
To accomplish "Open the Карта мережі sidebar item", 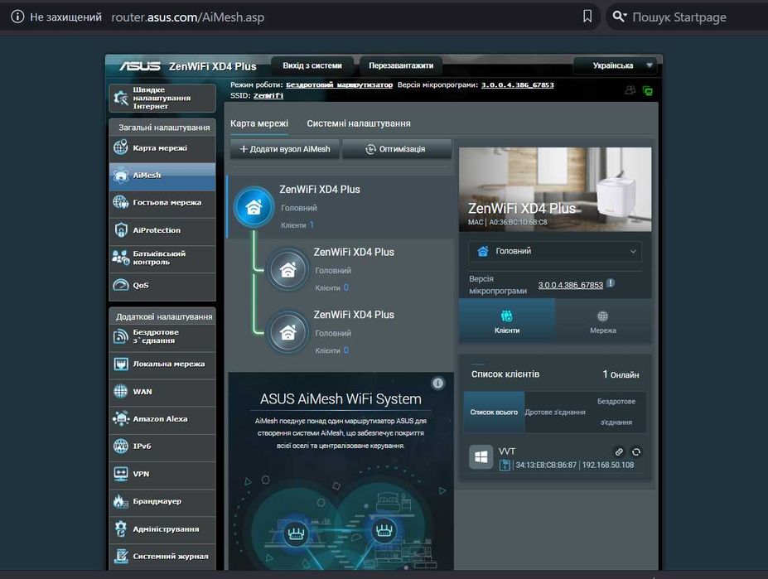I will coord(162,148).
